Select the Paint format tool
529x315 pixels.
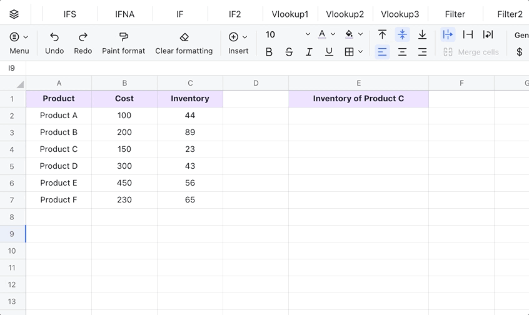point(123,37)
